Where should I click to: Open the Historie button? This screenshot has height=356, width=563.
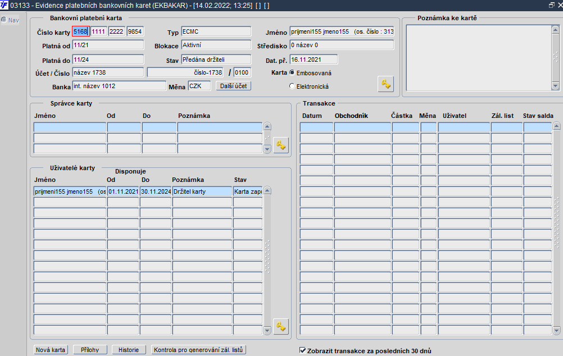pos(129,349)
